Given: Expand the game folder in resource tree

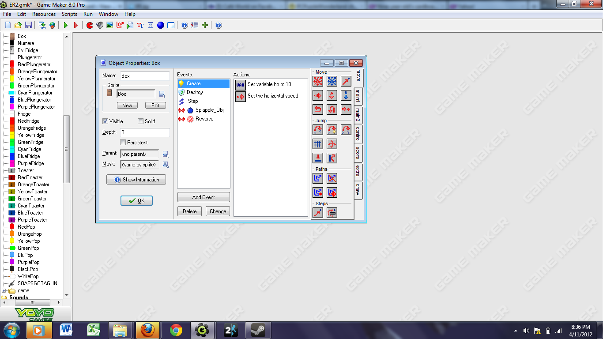Looking at the screenshot, I should 4,290.
